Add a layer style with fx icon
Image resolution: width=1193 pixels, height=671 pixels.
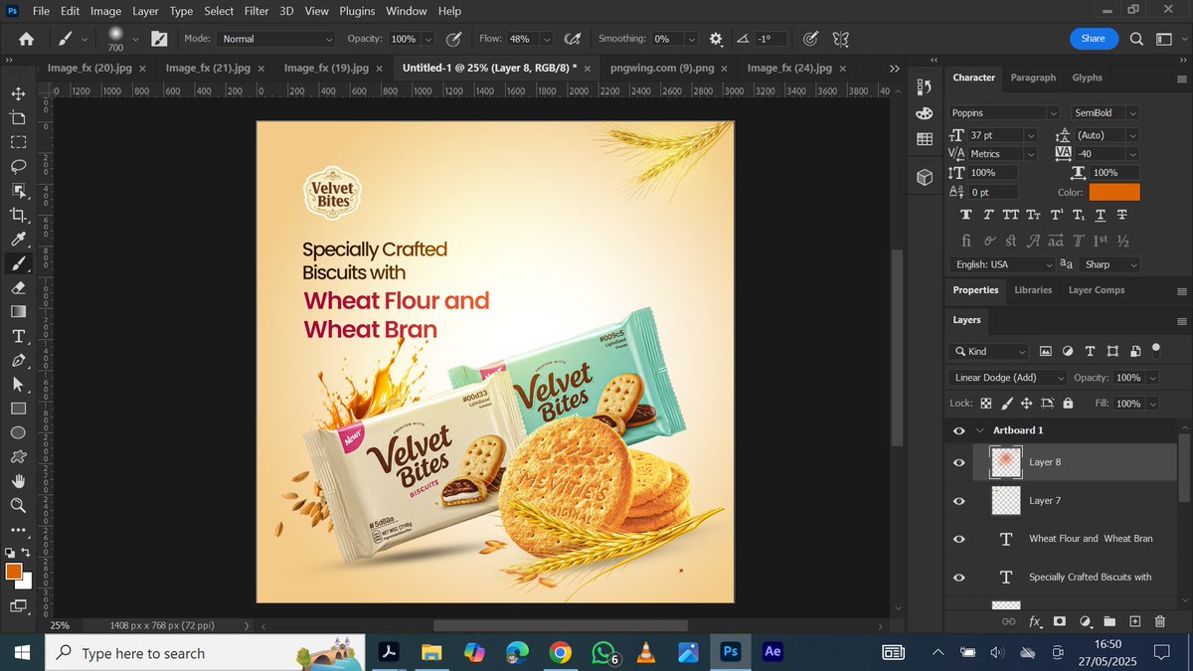click(x=1035, y=621)
